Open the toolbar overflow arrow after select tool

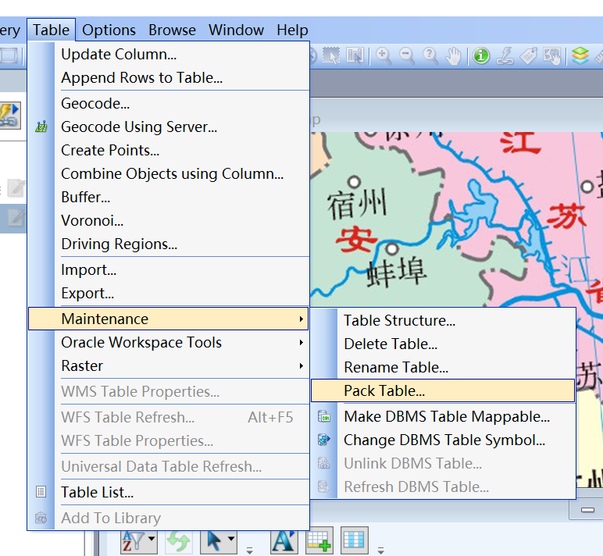[250, 551]
